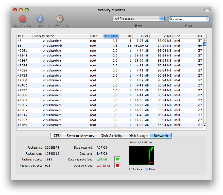Sort by the Thr column header

[x=125, y=36]
